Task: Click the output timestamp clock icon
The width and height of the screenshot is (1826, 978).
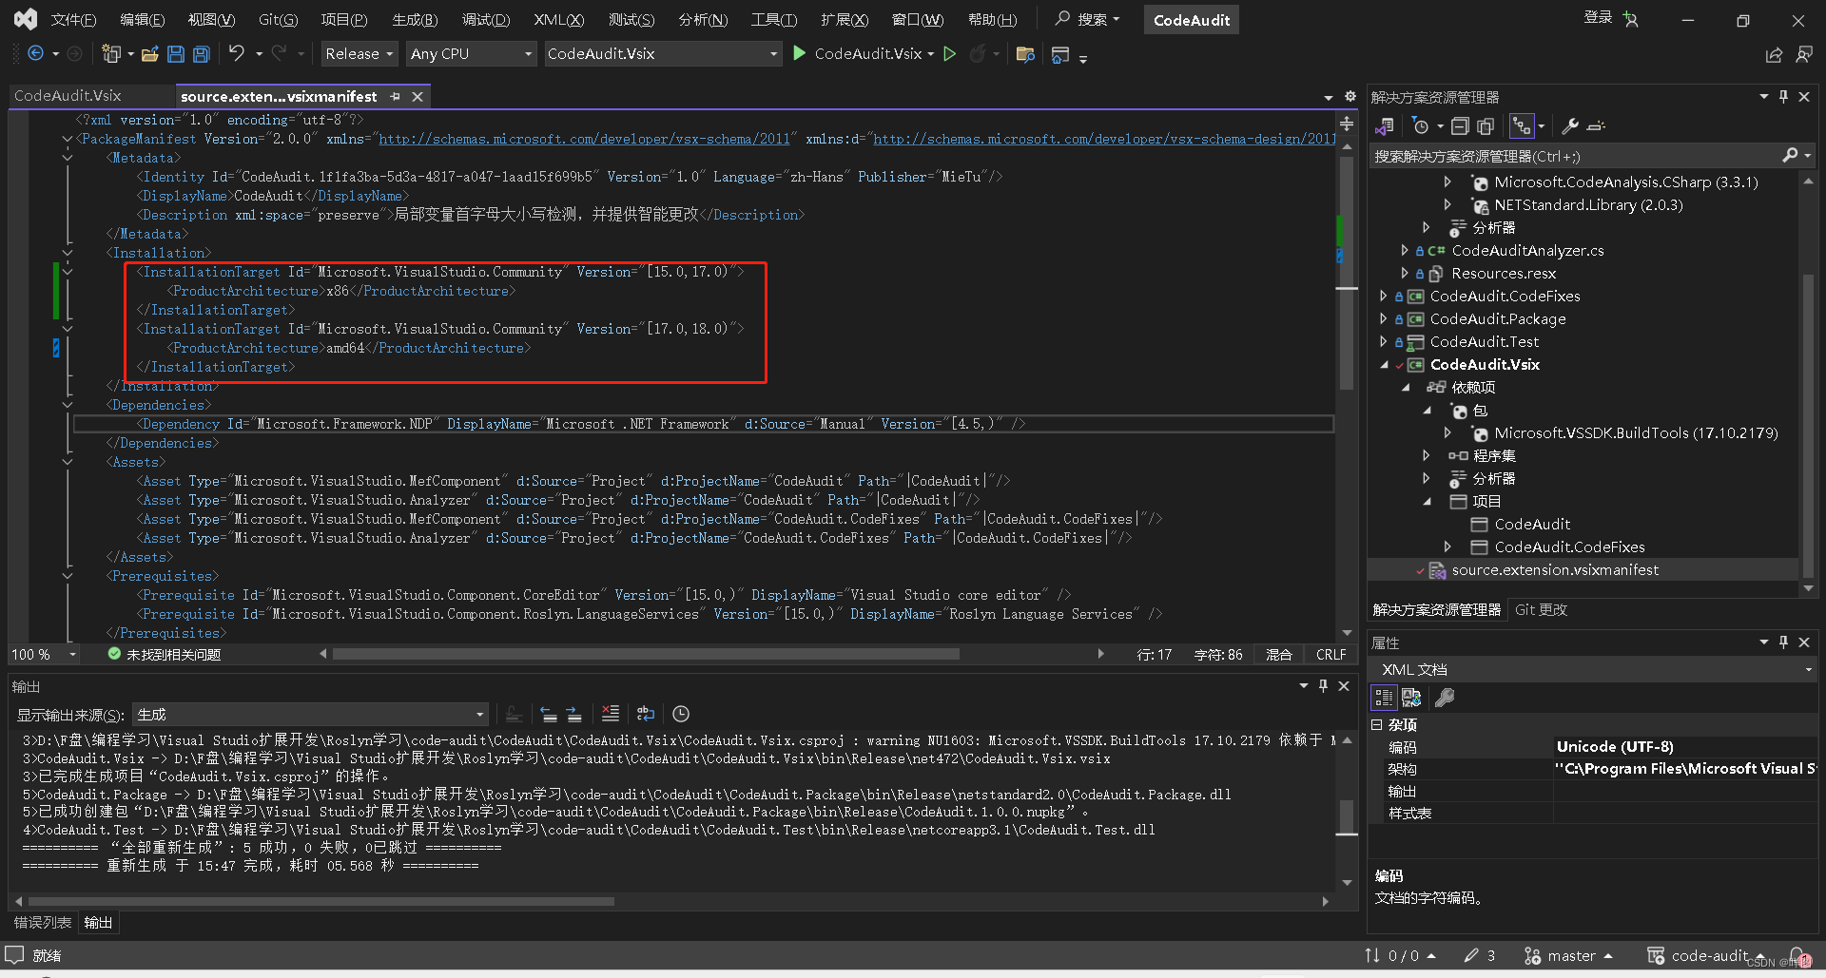Action: pyautogui.click(x=681, y=714)
